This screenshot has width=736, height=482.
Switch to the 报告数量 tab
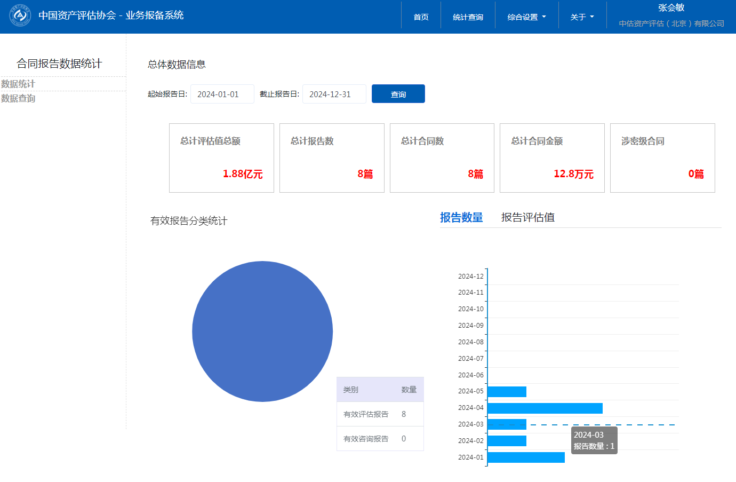tap(461, 217)
